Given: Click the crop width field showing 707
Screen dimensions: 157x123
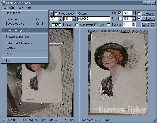Looking at the screenshot, I should (54, 19).
